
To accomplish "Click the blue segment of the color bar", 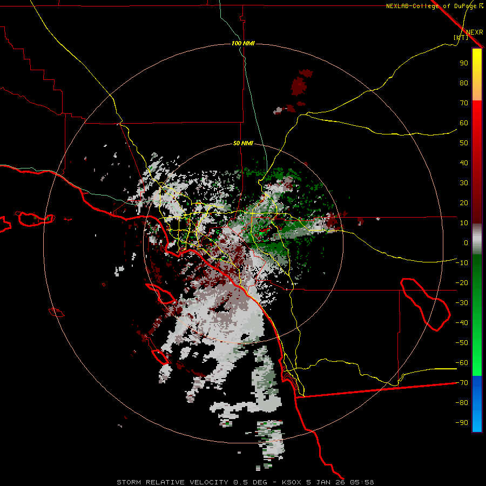I will [477, 404].
